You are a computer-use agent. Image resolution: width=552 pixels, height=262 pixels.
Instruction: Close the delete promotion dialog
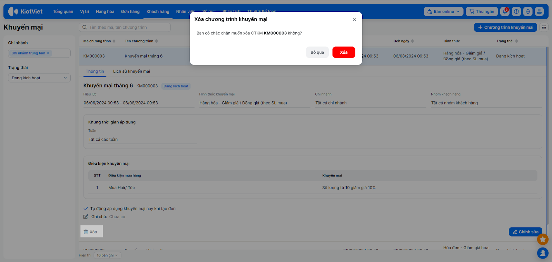point(354,19)
